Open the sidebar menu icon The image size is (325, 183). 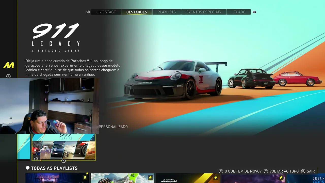8,76
